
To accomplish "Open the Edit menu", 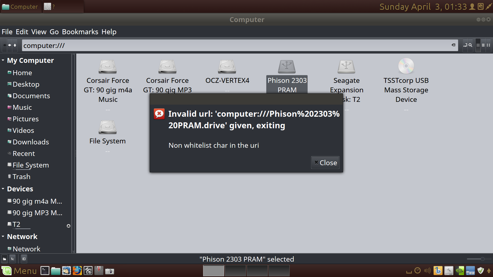I will [x=22, y=32].
